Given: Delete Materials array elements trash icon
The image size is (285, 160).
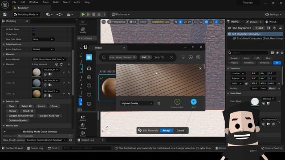Looking at the screenshot, I should pos(61,64).
